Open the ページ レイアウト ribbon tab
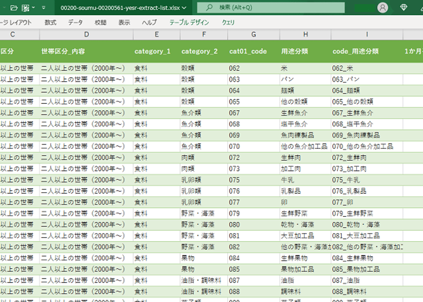This screenshot has width=423, height=302. click(16, 22)
